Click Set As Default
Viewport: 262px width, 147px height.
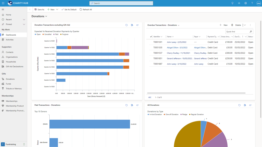pyautogui.click(x=69, y=9)
